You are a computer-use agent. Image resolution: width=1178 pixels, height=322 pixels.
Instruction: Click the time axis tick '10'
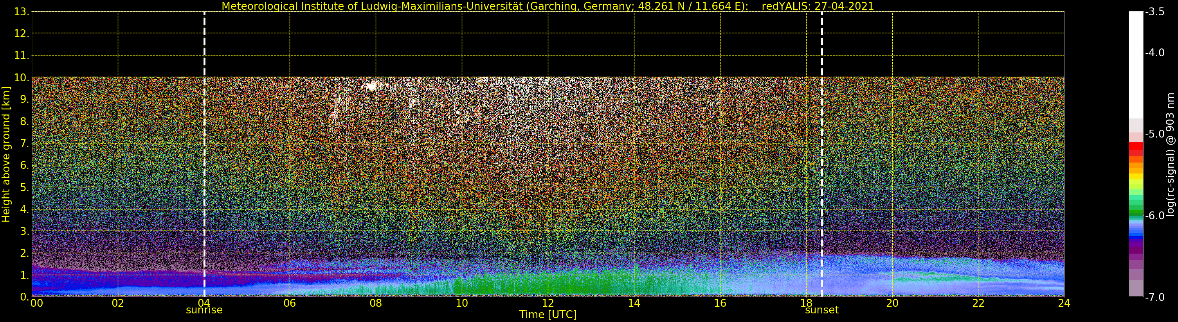(x=462, y=303)
